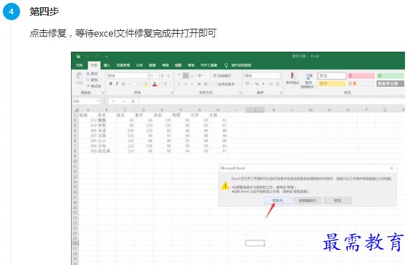The width and height of the screenshot is (410, 265).
Task: Toggle Wrap Text (自动换行)
Action: tap(222, 75)
